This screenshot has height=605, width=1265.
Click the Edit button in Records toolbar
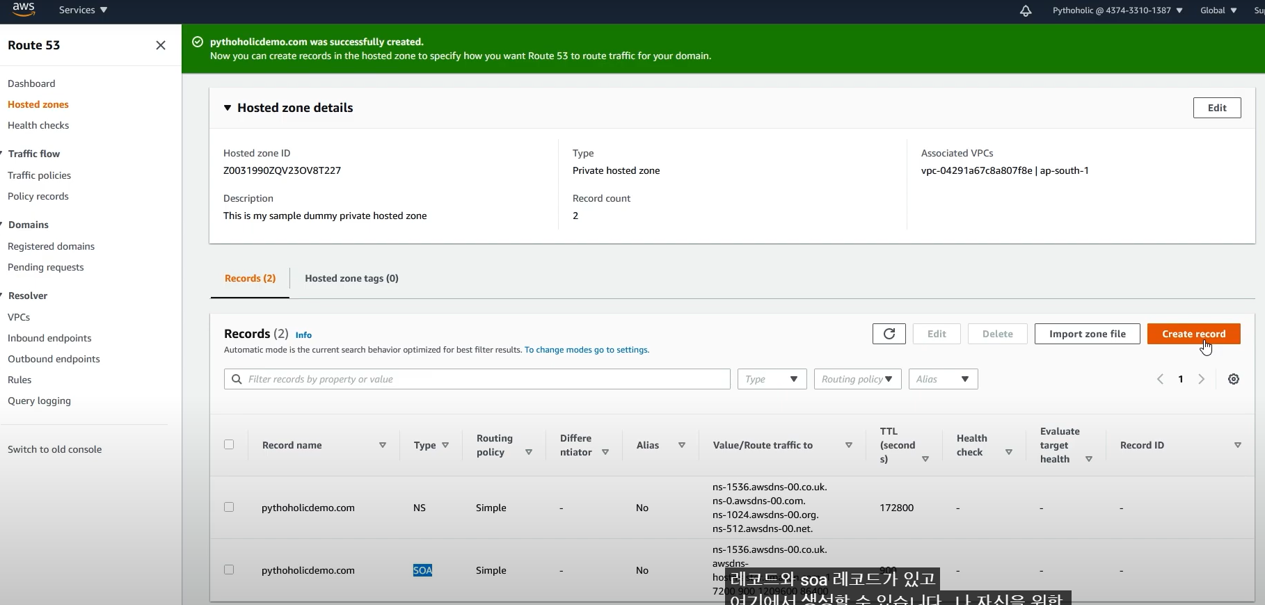coord(937,334)
